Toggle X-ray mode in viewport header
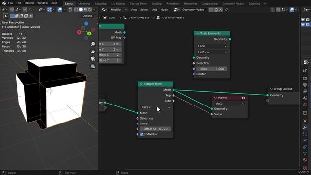The width and height of the screenshot is (311, 175). pos(70,10)
